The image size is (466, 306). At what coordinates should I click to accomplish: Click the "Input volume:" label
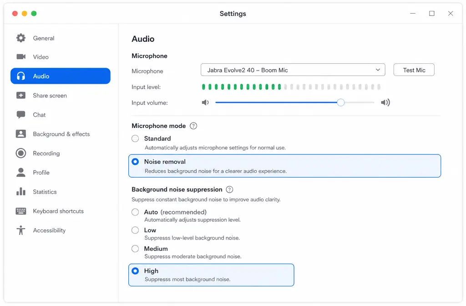tap(150, 103)
